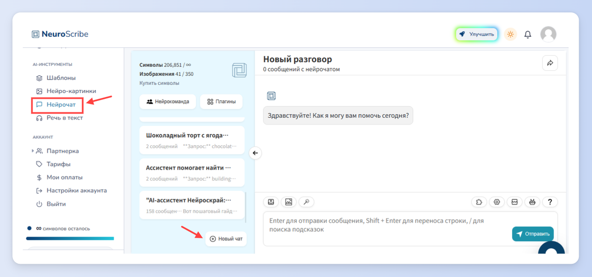
Task: Click the rocket Улучшить upgrade button
Action: pyautogui.click(x=477, y=34)
